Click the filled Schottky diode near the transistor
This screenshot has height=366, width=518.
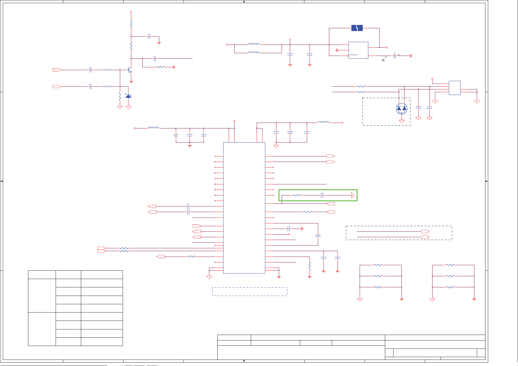(129, 96)
